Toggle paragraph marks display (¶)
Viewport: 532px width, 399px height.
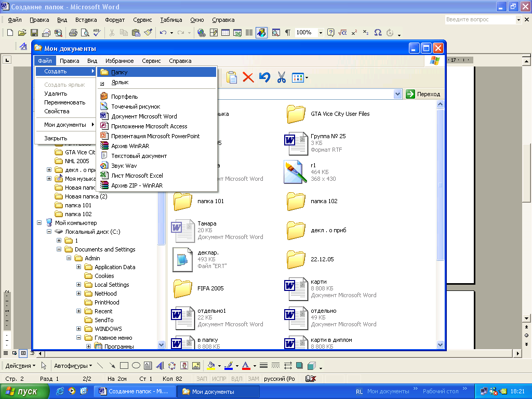click(x=288, y=33)
